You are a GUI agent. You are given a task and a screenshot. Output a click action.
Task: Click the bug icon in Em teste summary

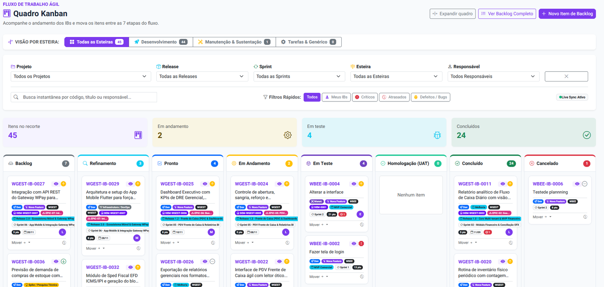437,135
